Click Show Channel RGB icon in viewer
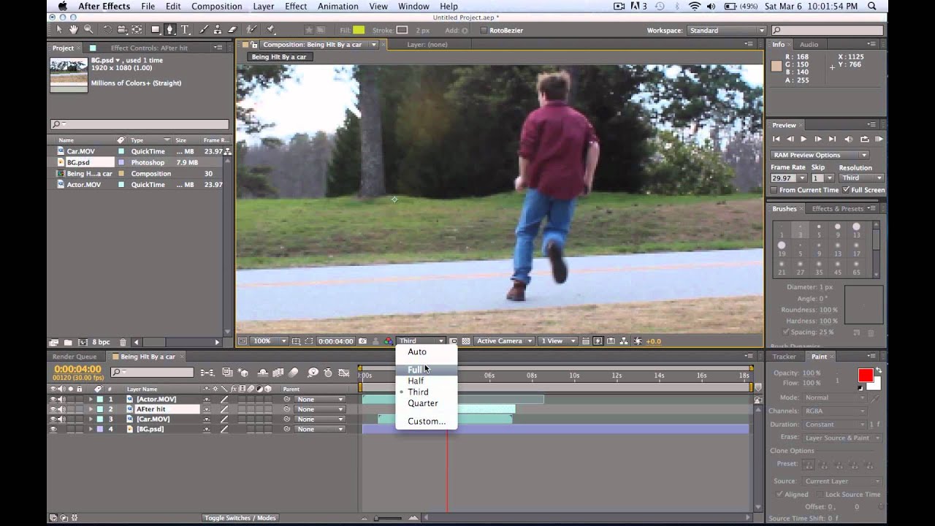Image resolution: width=935 pixels, height=526 pixels. click(388, 341)
